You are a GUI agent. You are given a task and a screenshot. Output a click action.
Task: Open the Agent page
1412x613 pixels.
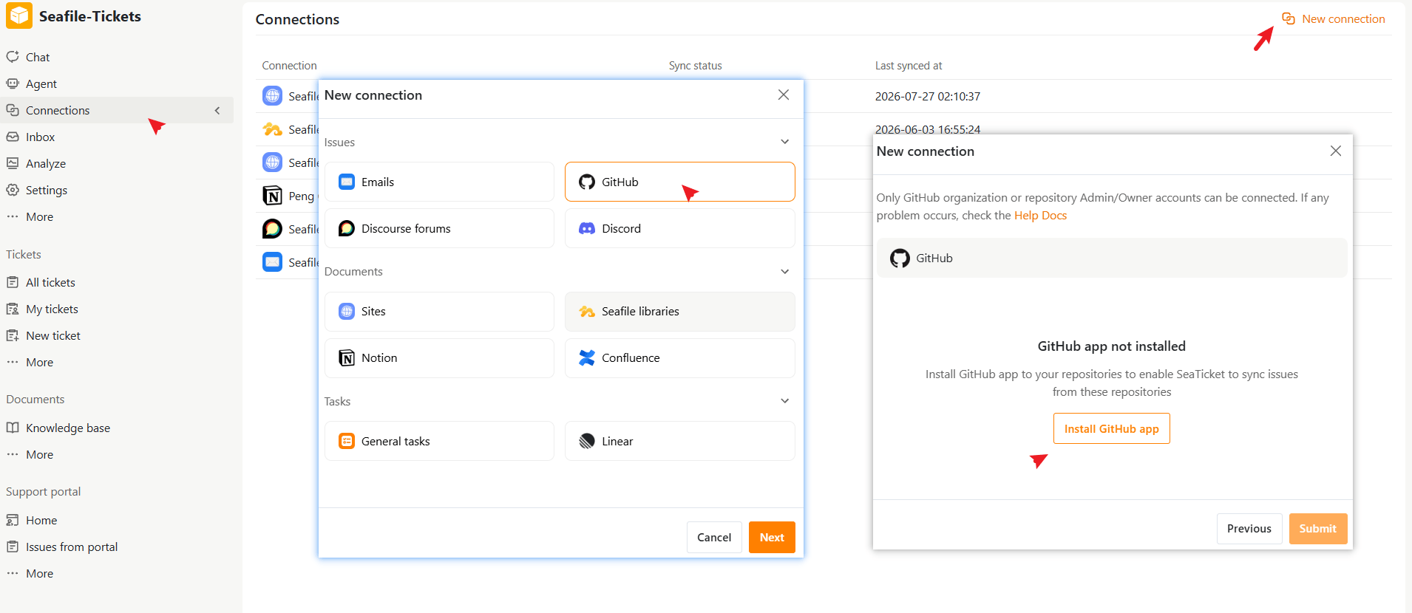pyautogui.click(x=41, y=83)
